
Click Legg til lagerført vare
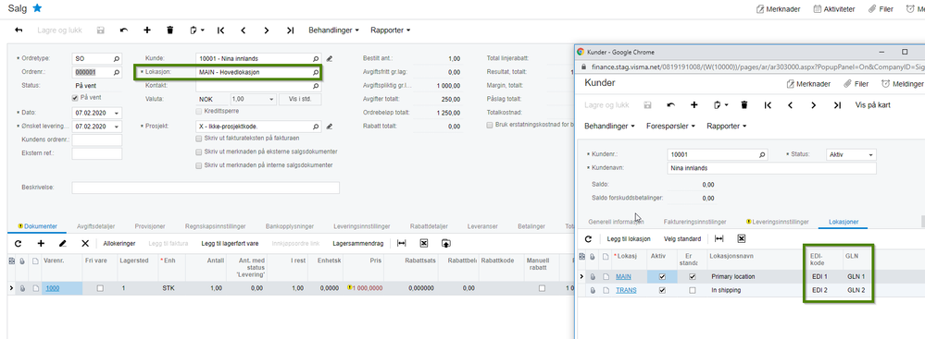pos(230,243)
